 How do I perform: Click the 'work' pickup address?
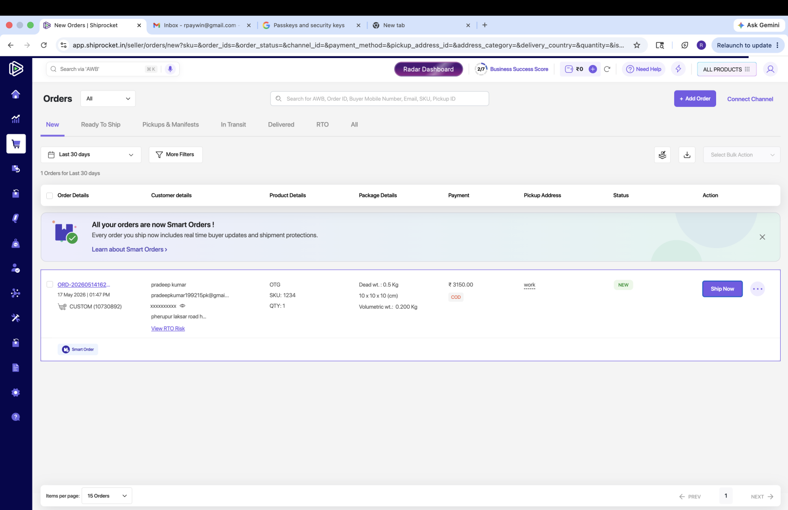(529, 285)
